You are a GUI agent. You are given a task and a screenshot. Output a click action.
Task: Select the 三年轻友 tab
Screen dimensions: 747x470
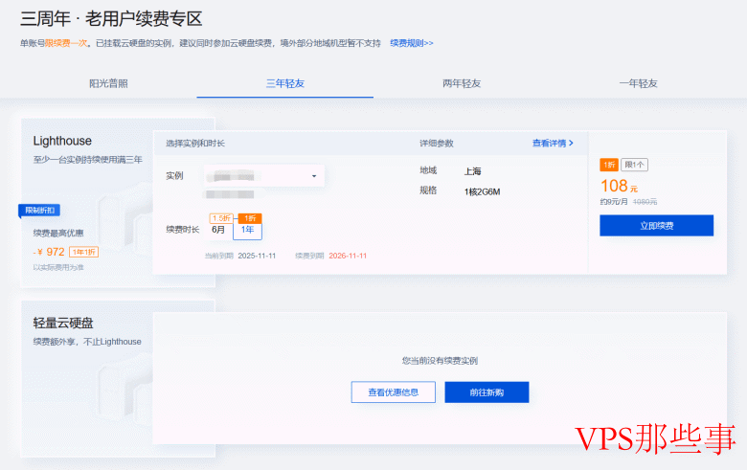(x=284, y=83)
